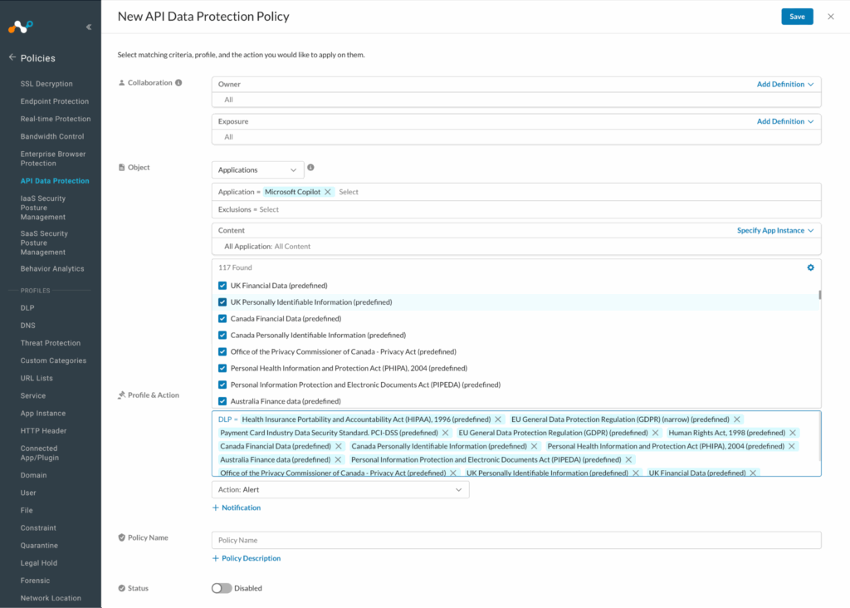Collapse the sidebar with the double-chevron icon

click(x=88, y=27)
